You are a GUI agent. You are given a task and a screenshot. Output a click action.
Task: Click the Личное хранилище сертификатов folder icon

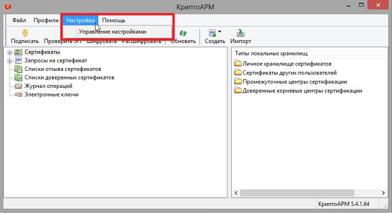238,63
